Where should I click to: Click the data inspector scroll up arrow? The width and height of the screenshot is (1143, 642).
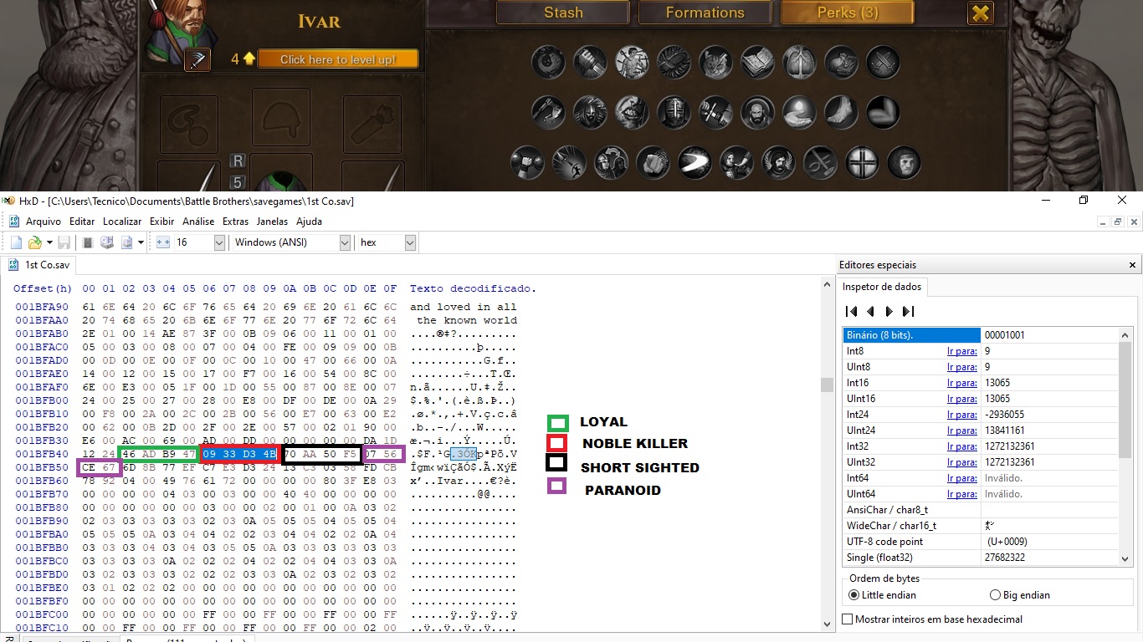(x=1125, y=334)
